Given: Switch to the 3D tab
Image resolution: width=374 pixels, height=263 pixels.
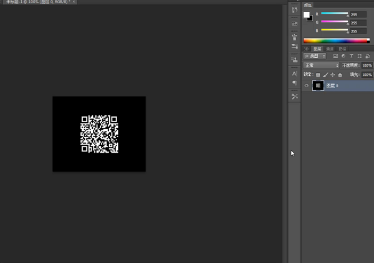Looking at the screenshot, I should (306, 49).
